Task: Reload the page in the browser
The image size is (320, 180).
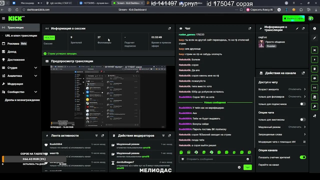Action: pyautogui.click(x=17, y=10)
